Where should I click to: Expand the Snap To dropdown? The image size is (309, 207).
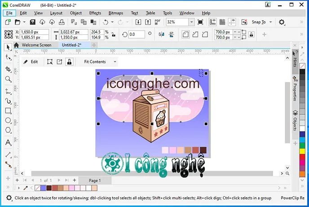point(270,22)
